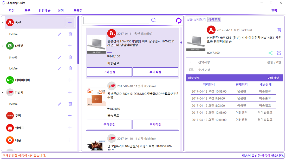This screenshot has width=286, height=160.
Task: Click the search text field
Action: pyautogui.click(x=116, y=20)
